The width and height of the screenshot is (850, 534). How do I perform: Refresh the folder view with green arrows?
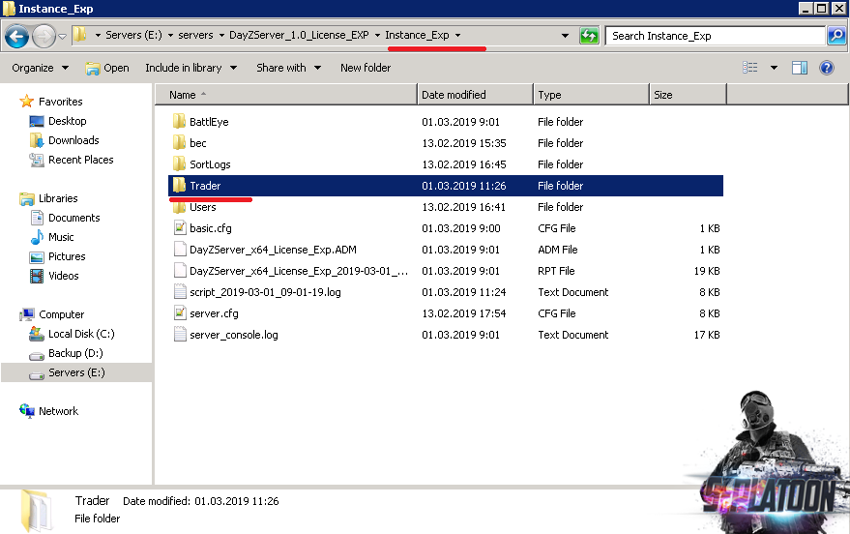pos(589,36)
